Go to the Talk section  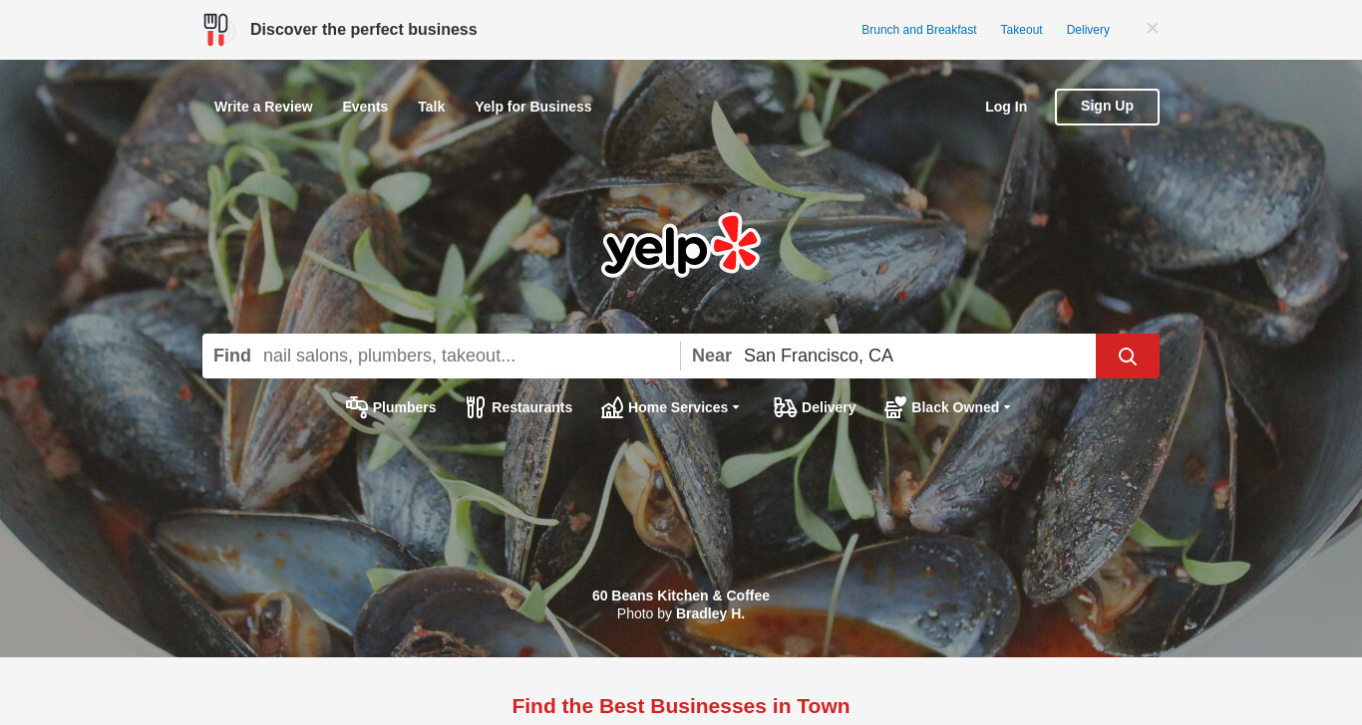click(431, 107)
